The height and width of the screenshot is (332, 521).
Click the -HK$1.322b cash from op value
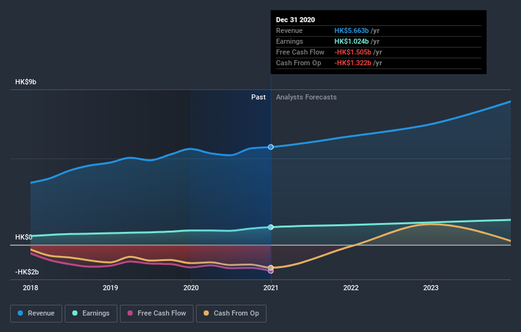[x=353, y=63]
